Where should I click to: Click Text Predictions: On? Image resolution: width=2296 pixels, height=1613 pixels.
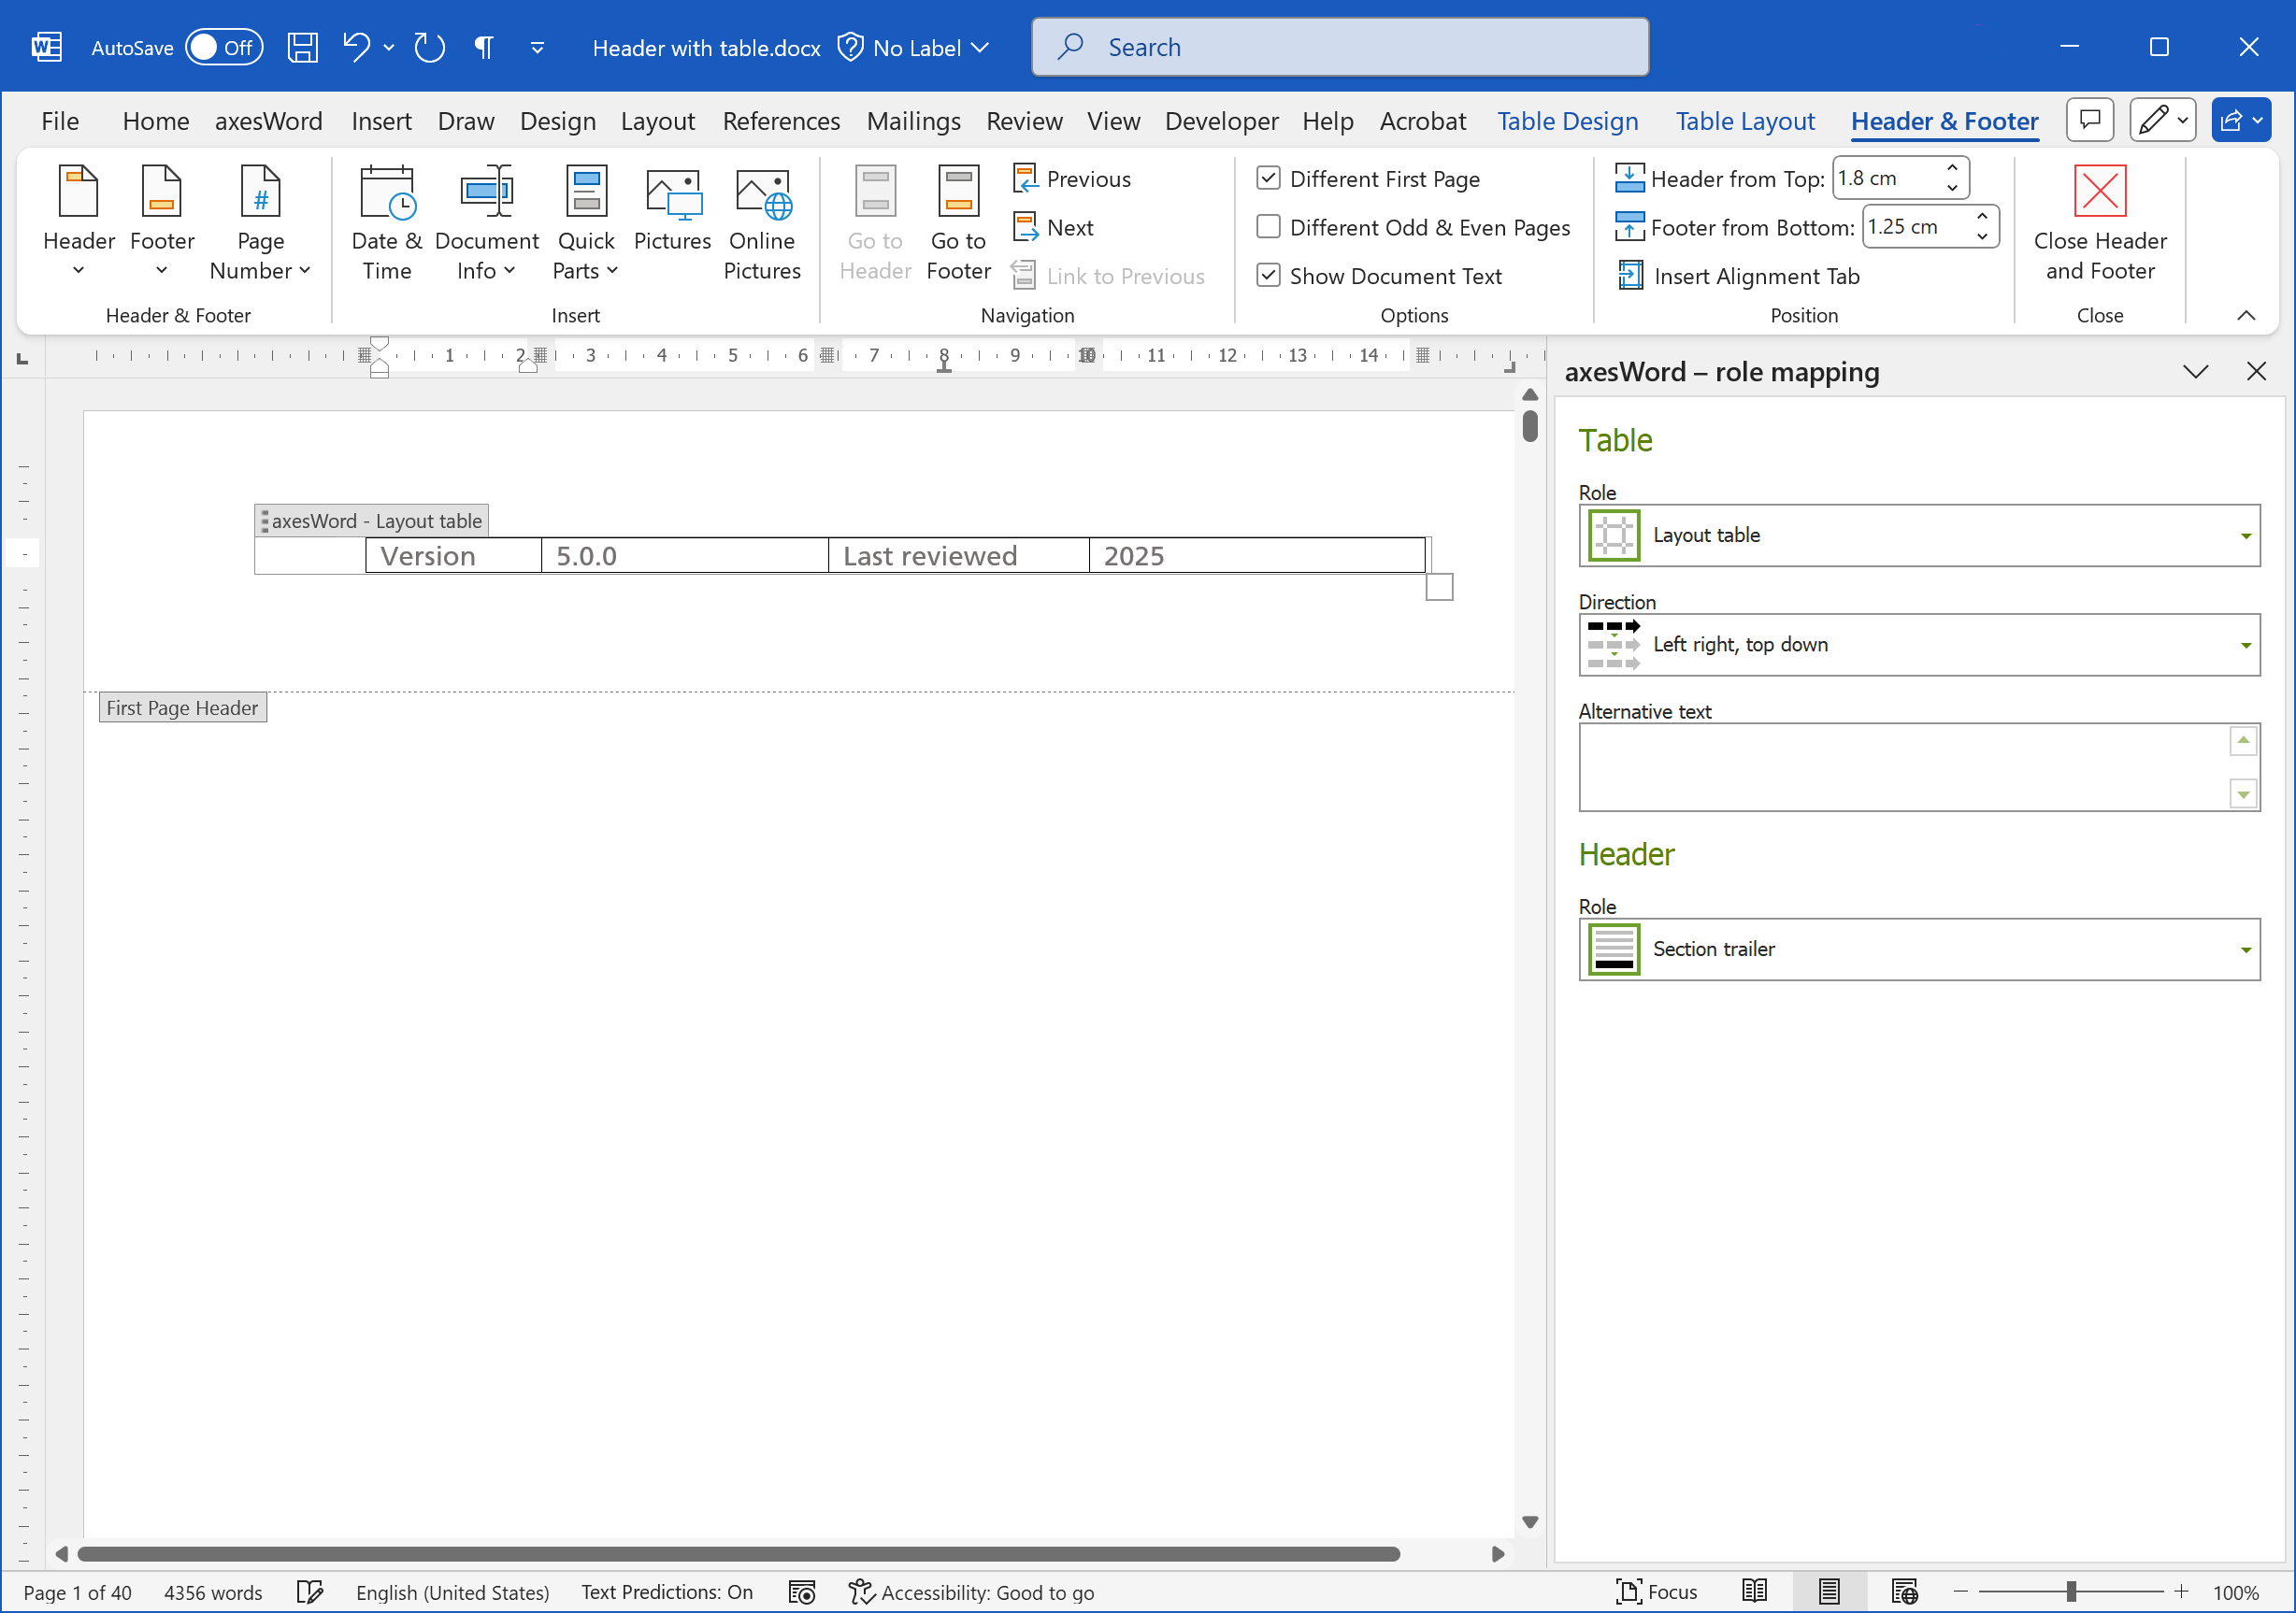pos(667,1591)
